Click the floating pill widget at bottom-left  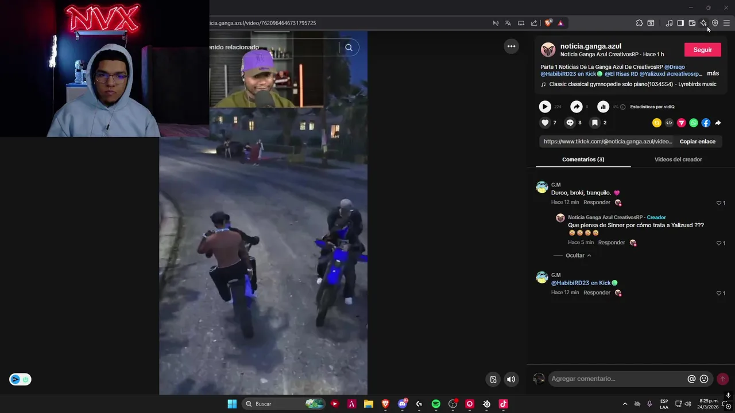point(20,379)
